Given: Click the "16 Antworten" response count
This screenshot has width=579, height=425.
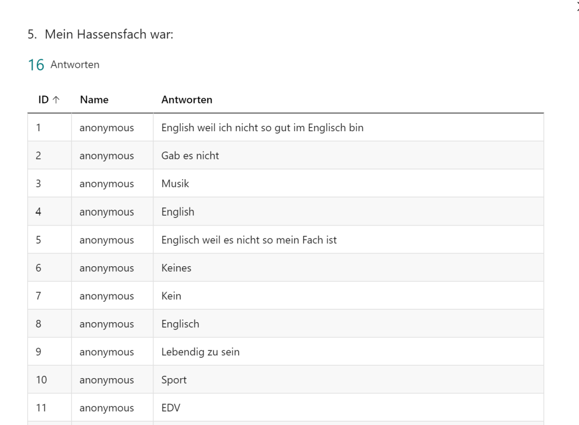Looking at the screenshot, I should (63, 65).
